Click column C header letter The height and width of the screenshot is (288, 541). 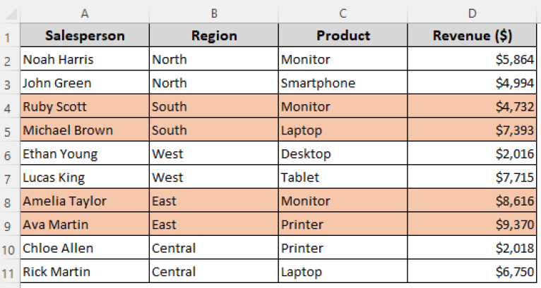(x=343, y=13)
